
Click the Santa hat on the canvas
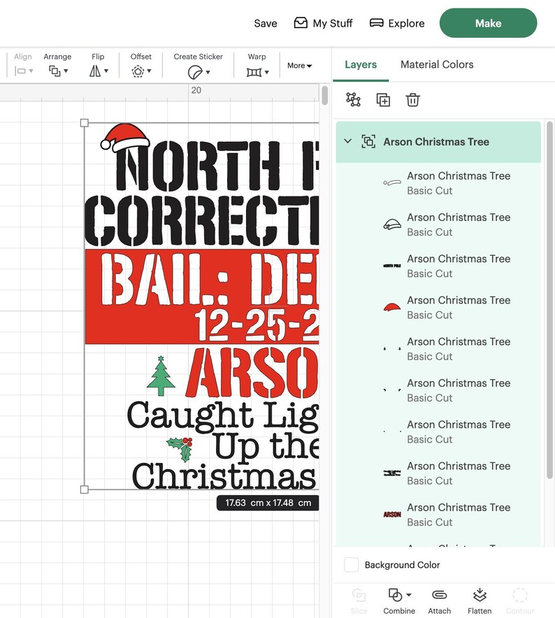pyautogui.click(x=124, y=137)
